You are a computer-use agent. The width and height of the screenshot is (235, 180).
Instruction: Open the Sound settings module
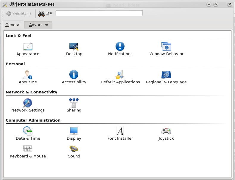74,149
